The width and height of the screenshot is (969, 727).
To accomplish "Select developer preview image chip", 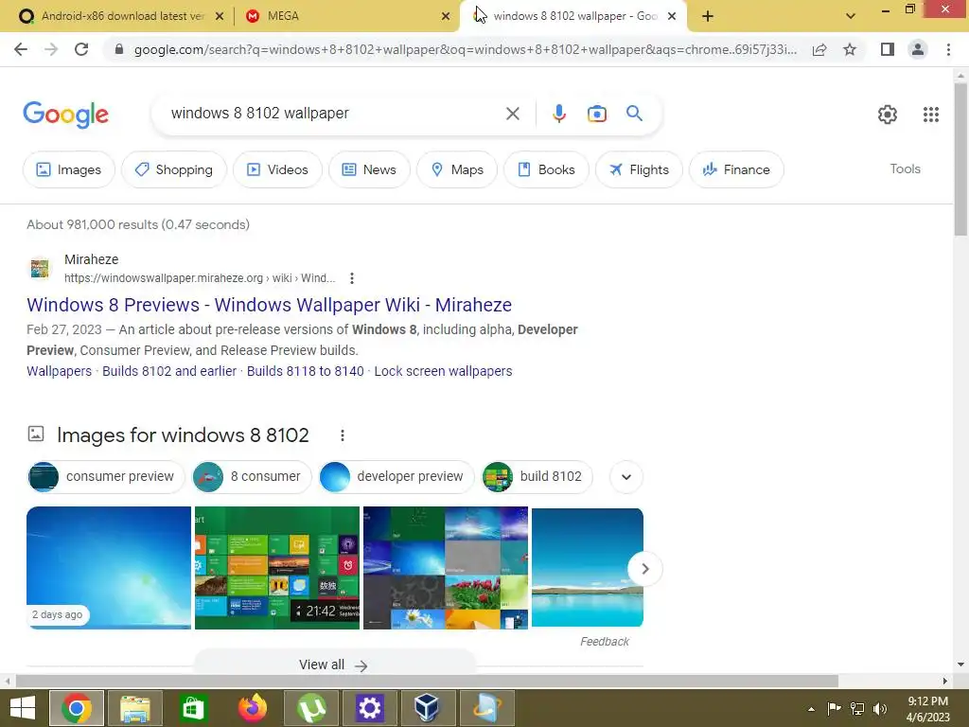I will (396, 477).
